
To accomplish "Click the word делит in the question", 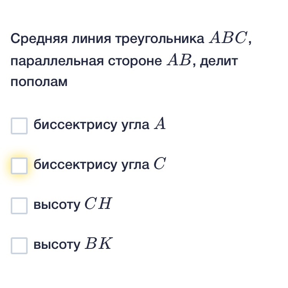I will [219, 61].
